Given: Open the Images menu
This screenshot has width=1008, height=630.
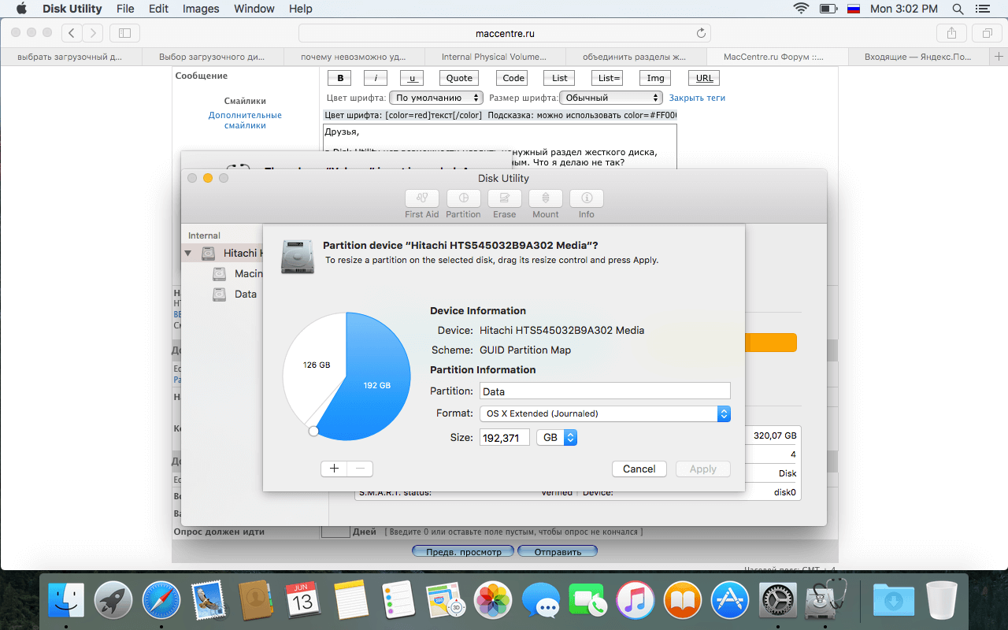Looking at the screenshot, I should [x=201, y=9].
